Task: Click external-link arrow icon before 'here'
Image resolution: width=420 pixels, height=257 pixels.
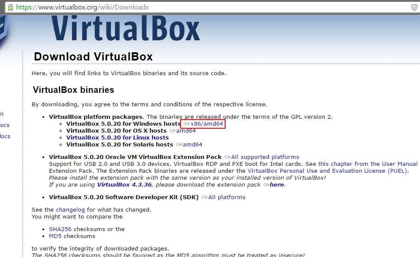Action: (266, 184)
